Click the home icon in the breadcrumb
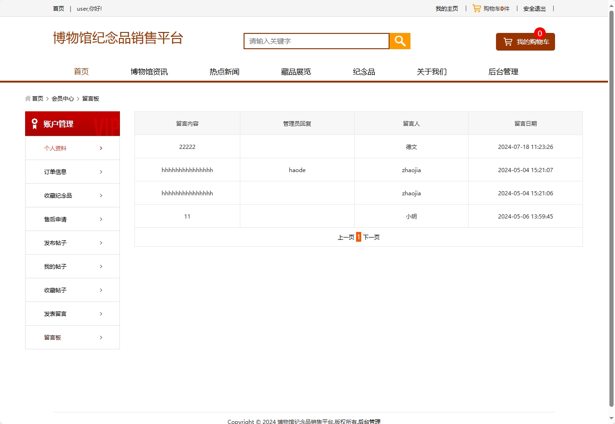The image size is (615, 424). click(27, 98)
